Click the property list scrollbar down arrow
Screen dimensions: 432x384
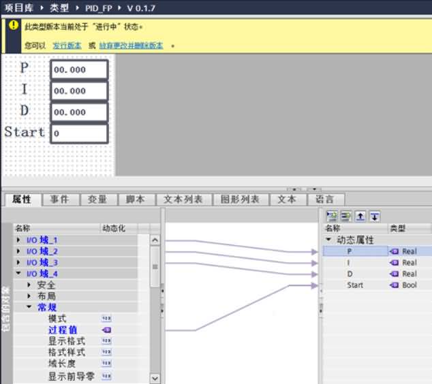[155, 379]
